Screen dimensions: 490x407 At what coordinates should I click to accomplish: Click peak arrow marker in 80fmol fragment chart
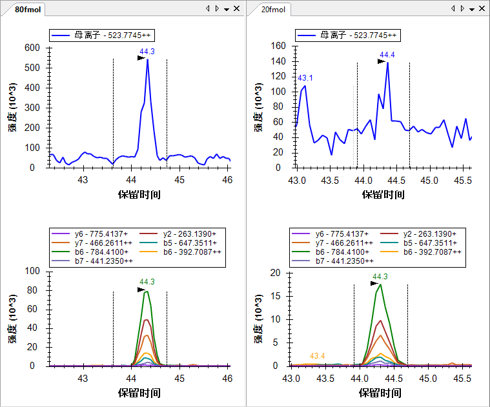click(141, 290)
